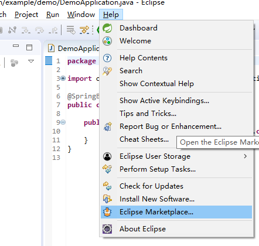259x246 pixels.
Task: Close the Help menu via its title
Action: [111, 15]
